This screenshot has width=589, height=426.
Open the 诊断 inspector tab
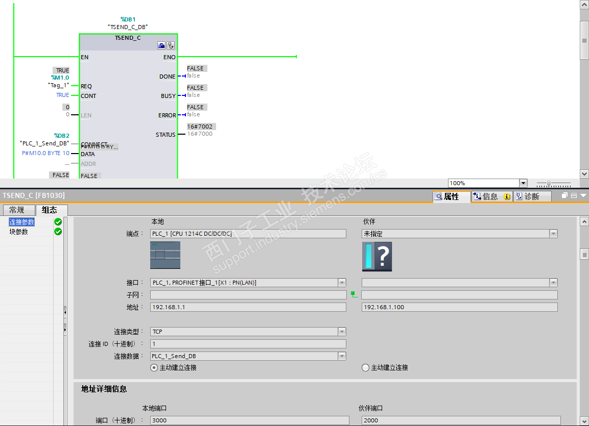pos(532,196)
